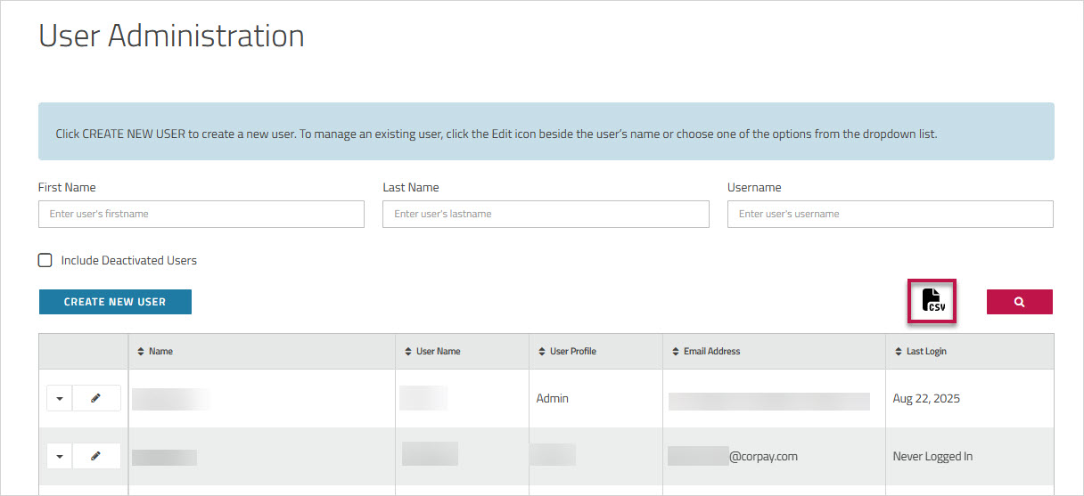Export the user list as CSV
Viewport: 1084px width, 496px height.
tap(932, 301)
